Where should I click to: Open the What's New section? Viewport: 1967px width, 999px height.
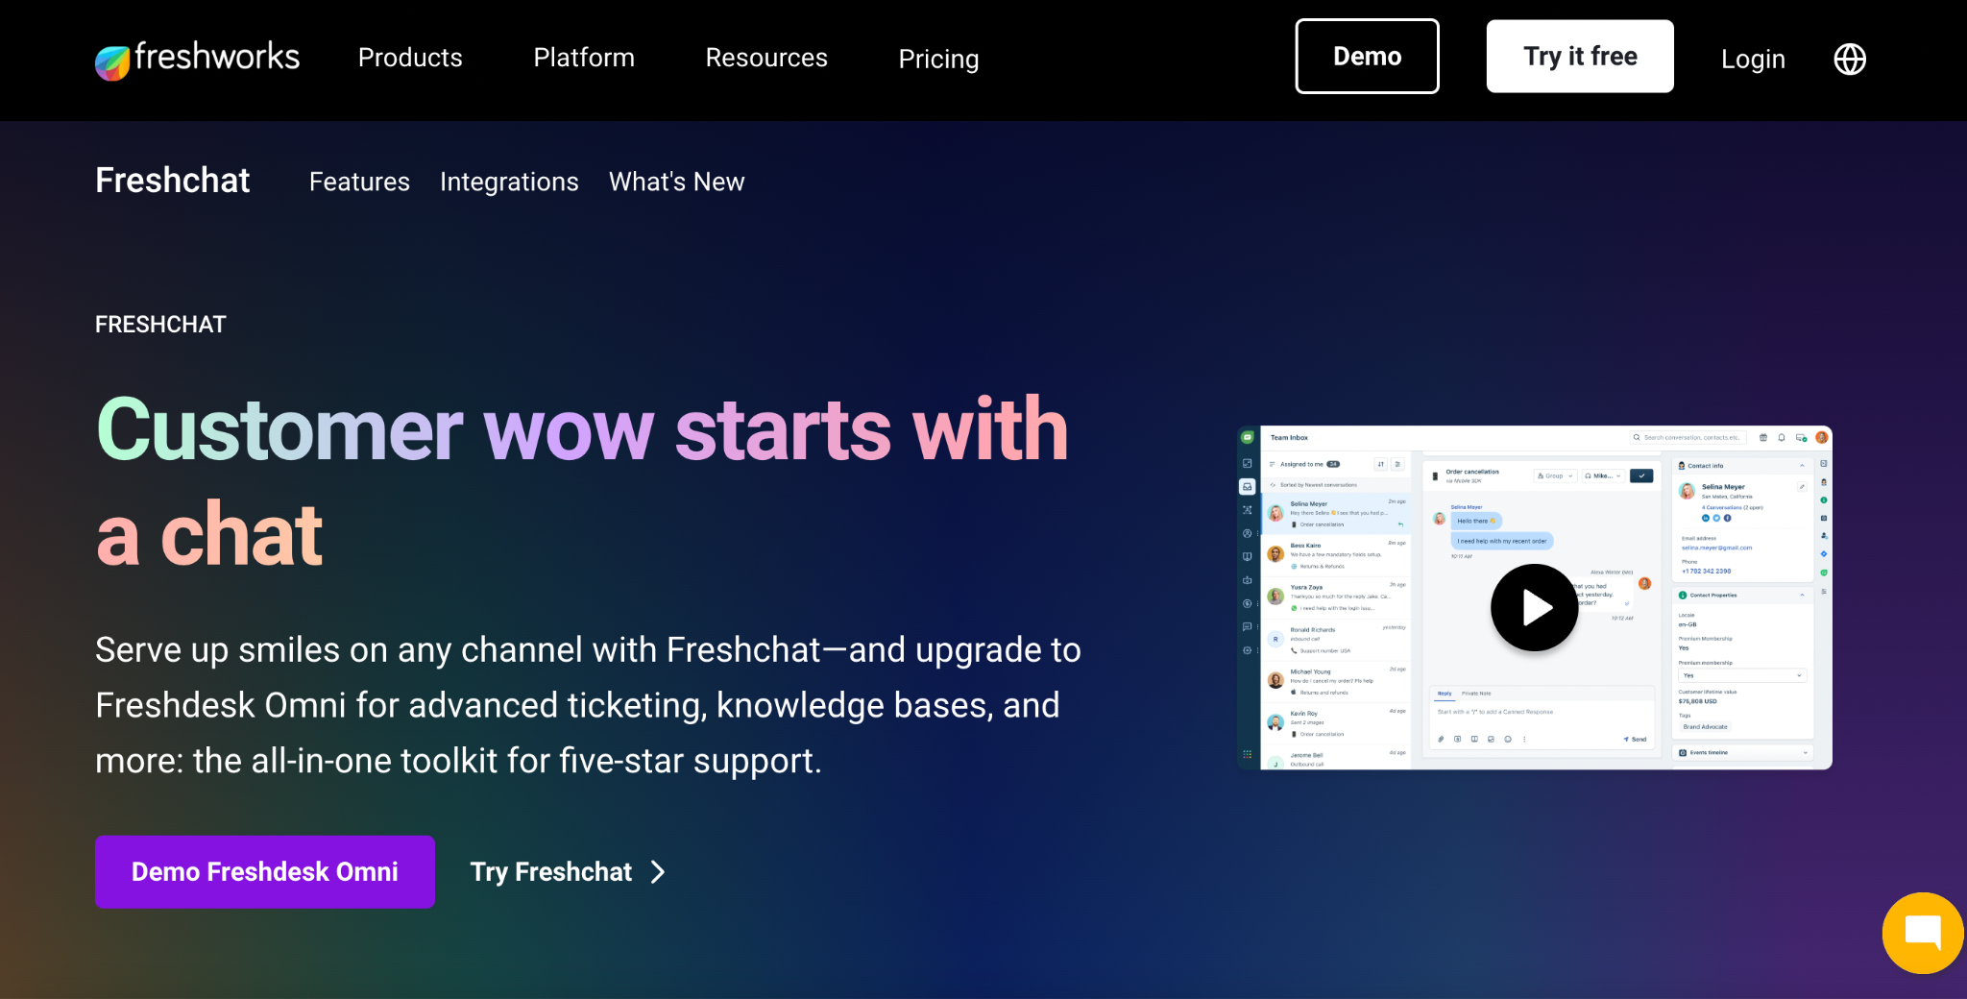tap(676, 182)
